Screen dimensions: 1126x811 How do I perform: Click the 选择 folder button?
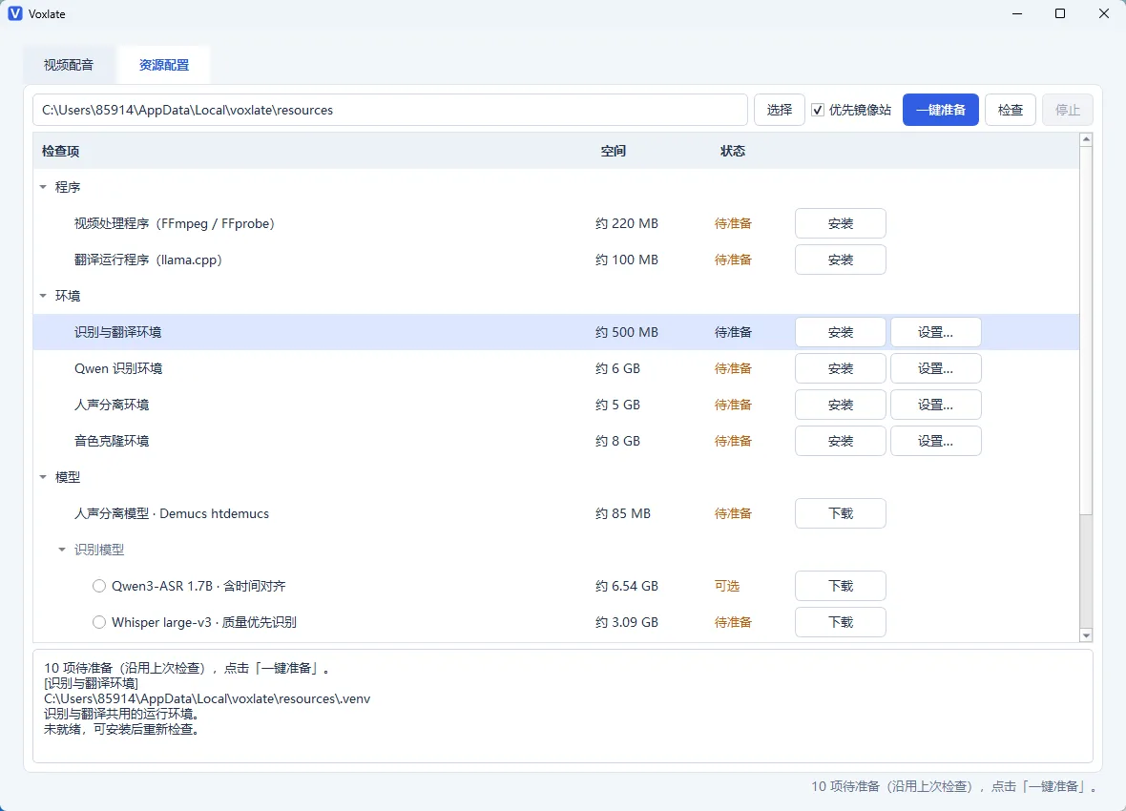click(x=780, y=110)
